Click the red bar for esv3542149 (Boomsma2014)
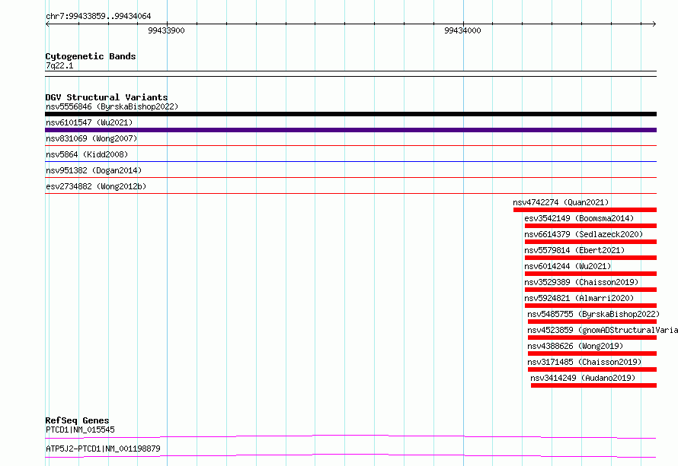This screenshot has height=466, width=678. coord(590,226)
